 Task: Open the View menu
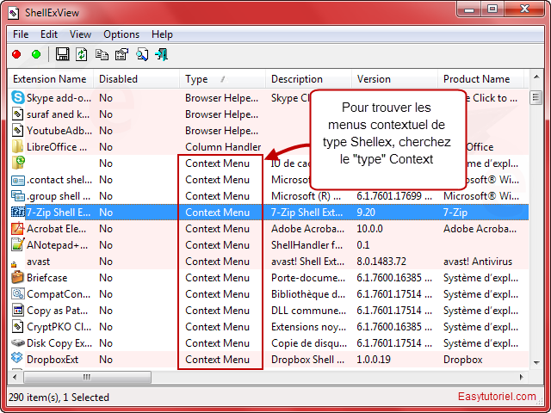click(x=80, y=34)
